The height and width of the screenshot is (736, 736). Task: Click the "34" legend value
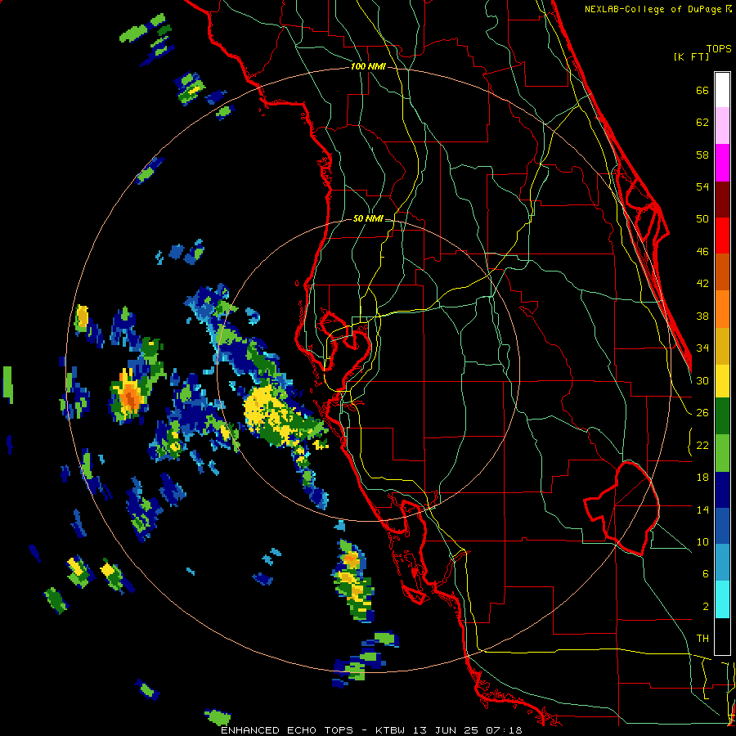click(x=702, y=348)
